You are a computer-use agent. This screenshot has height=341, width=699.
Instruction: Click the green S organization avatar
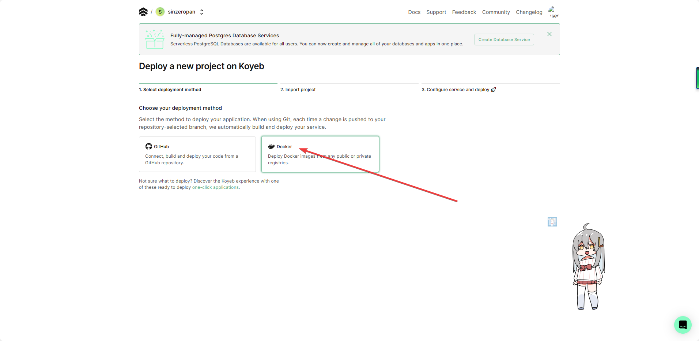point(160,12)
